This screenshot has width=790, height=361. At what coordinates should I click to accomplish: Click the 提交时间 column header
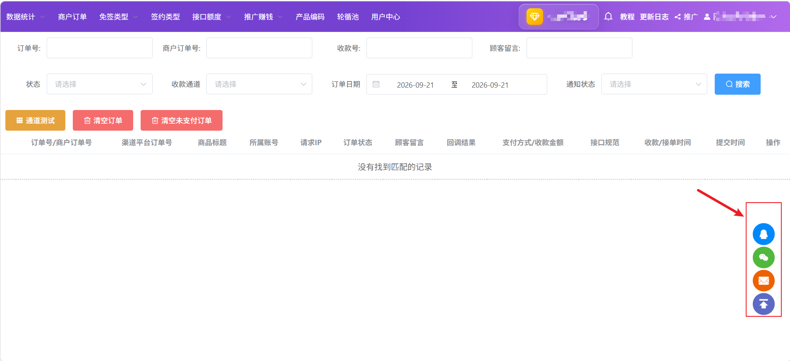pyautogui.click(x=730, y=142)
